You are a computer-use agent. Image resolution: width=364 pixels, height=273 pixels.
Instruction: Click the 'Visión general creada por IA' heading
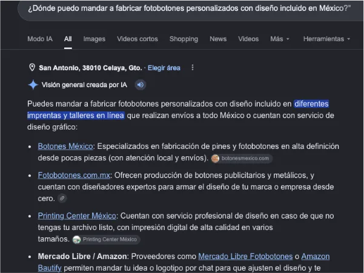point(84,85)
